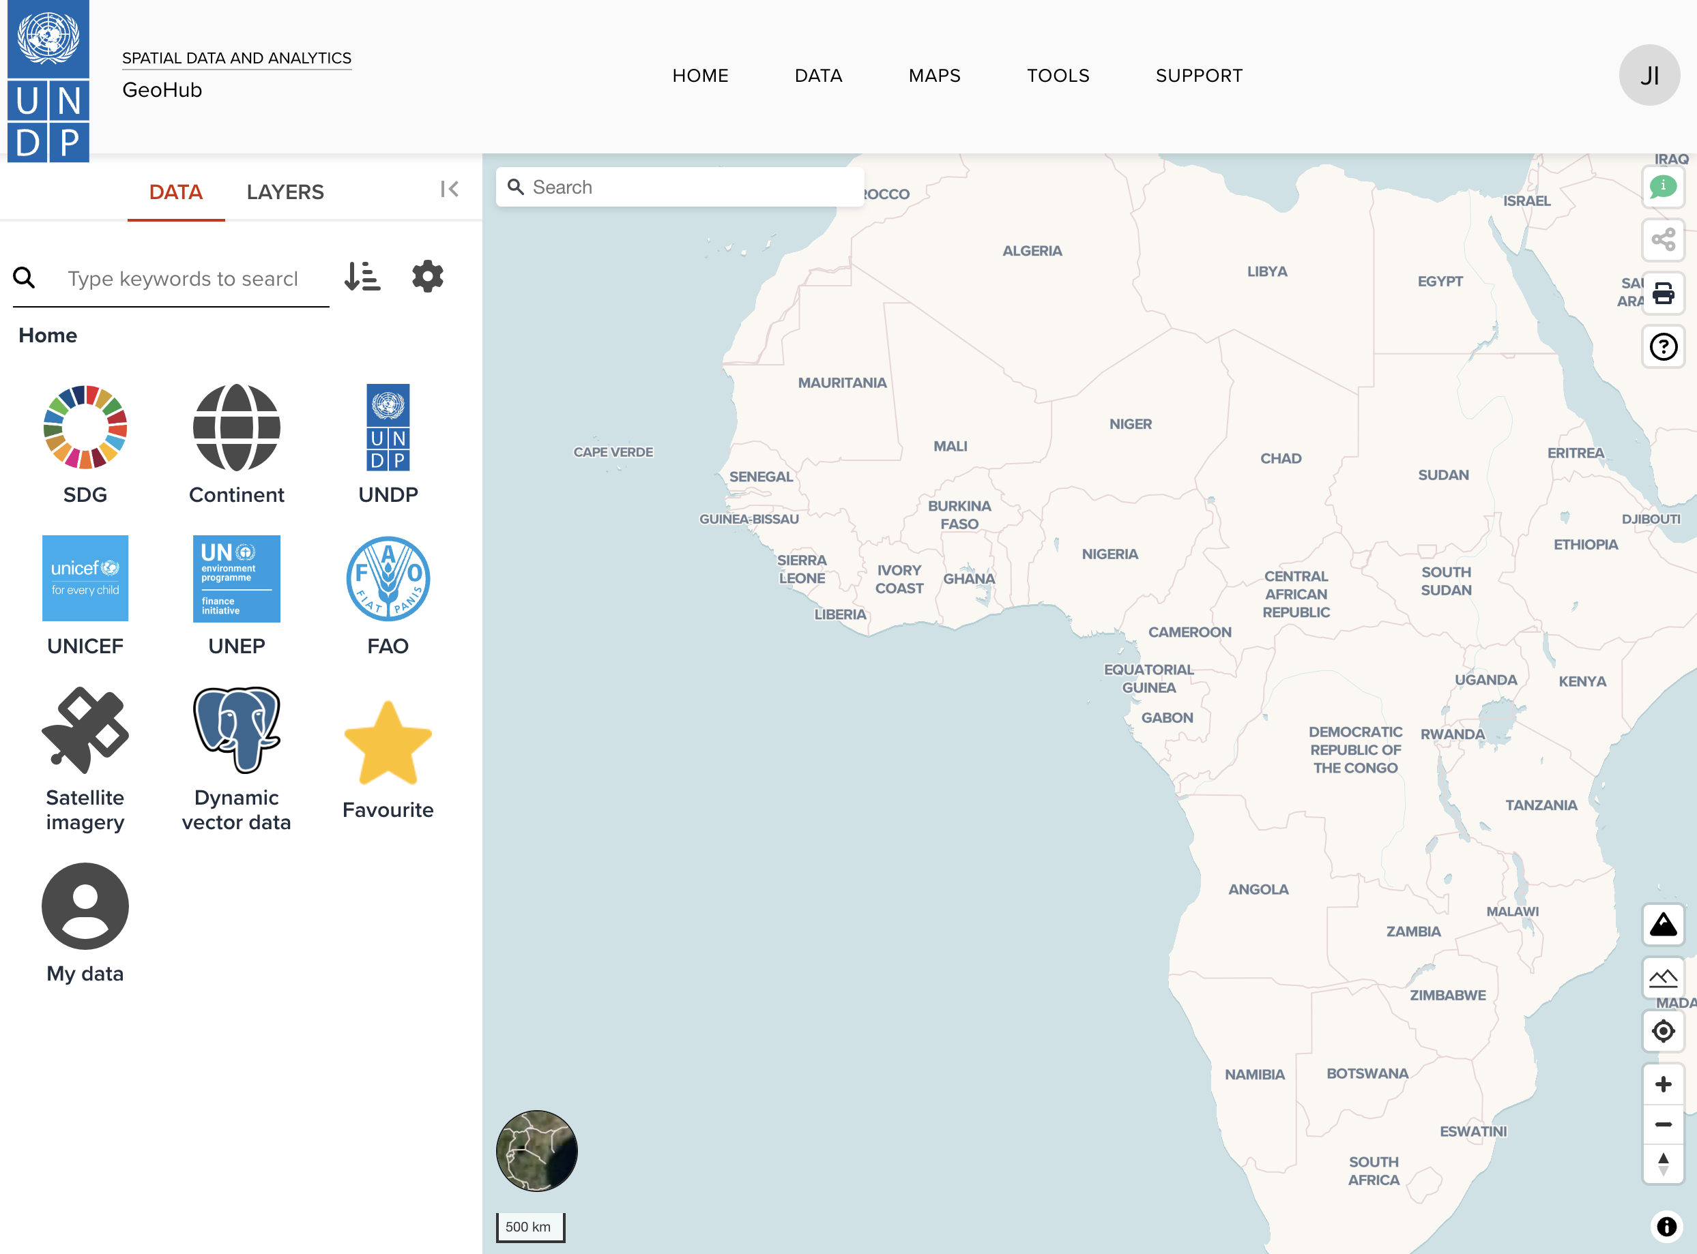Toggle terrain with filled mountain icon
This screenshot has height=1254, width=1697.
coord(1663,925)
